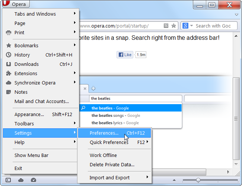Click the download icon beside Downloads
This screenshot has height=186, width=242.
coord(9,64)
